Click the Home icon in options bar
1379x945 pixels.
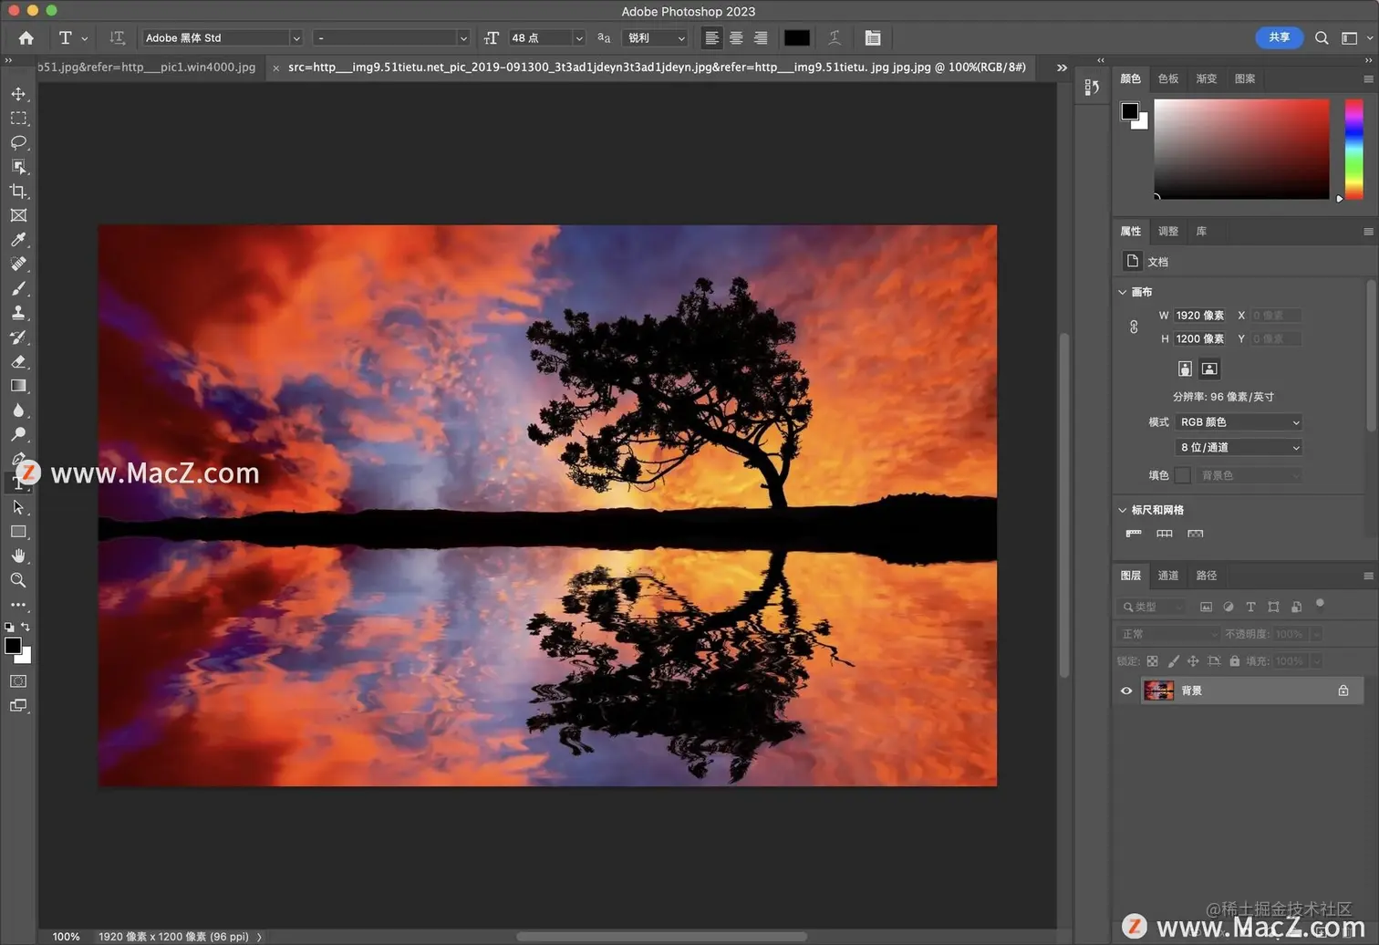tap(26, 37)
